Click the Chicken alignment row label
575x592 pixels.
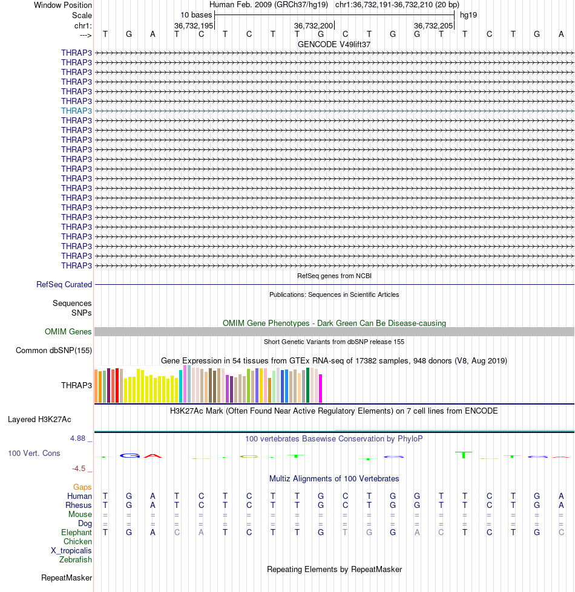point(78,541)
